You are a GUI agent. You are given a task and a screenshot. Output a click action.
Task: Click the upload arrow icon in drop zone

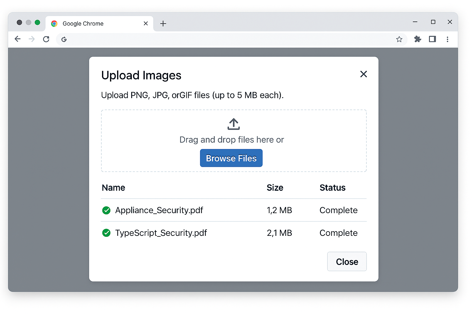point(234,124)
